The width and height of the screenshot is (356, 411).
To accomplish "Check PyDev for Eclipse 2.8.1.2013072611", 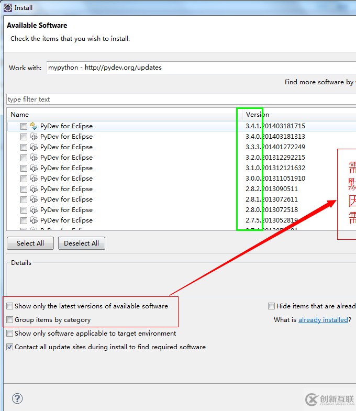I will pos(24,199).
